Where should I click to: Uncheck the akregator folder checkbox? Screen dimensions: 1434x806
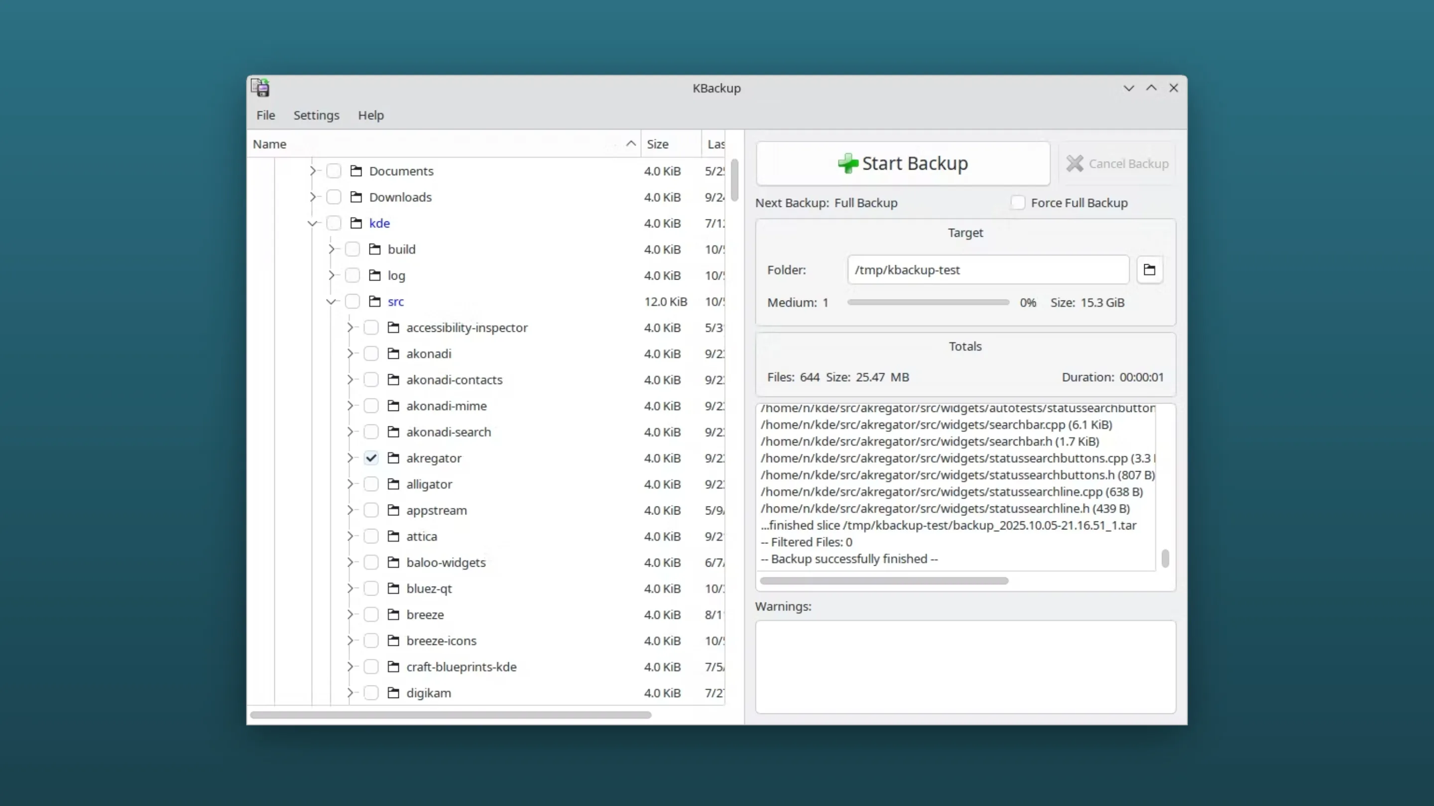coord(371,458)
